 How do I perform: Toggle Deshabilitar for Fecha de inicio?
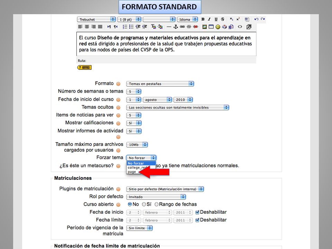coord(197,212)
